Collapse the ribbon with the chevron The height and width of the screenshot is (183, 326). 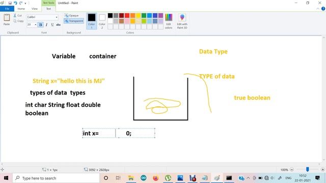[x=318, y=9]
